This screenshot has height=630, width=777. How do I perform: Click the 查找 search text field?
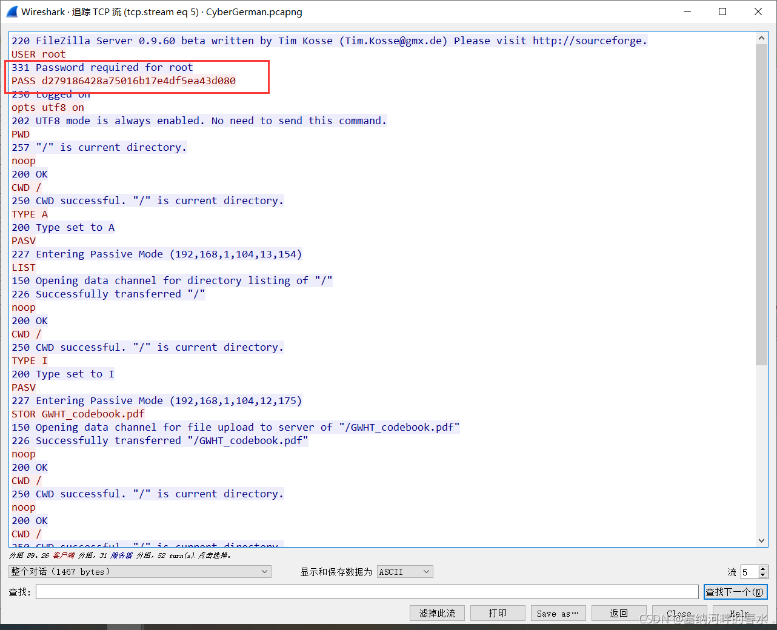point(367,592)
